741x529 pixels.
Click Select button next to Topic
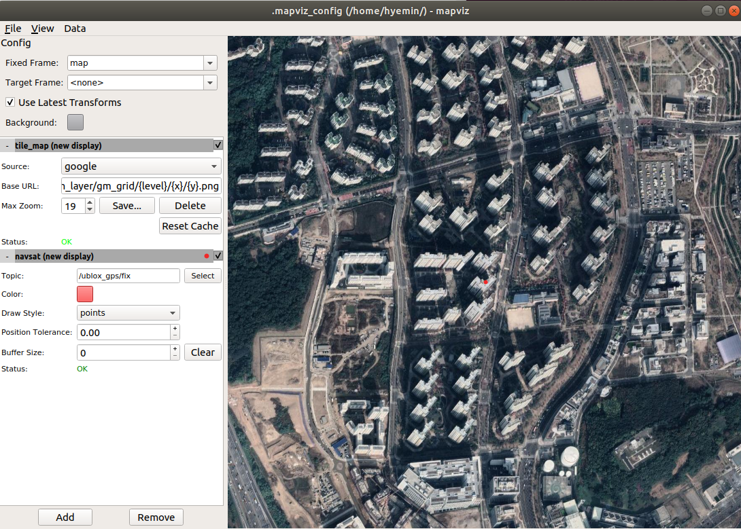(203, 276)
